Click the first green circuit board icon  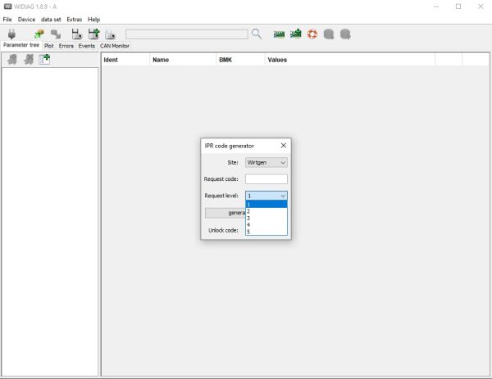pyautogui.click(x=279, y=34)
